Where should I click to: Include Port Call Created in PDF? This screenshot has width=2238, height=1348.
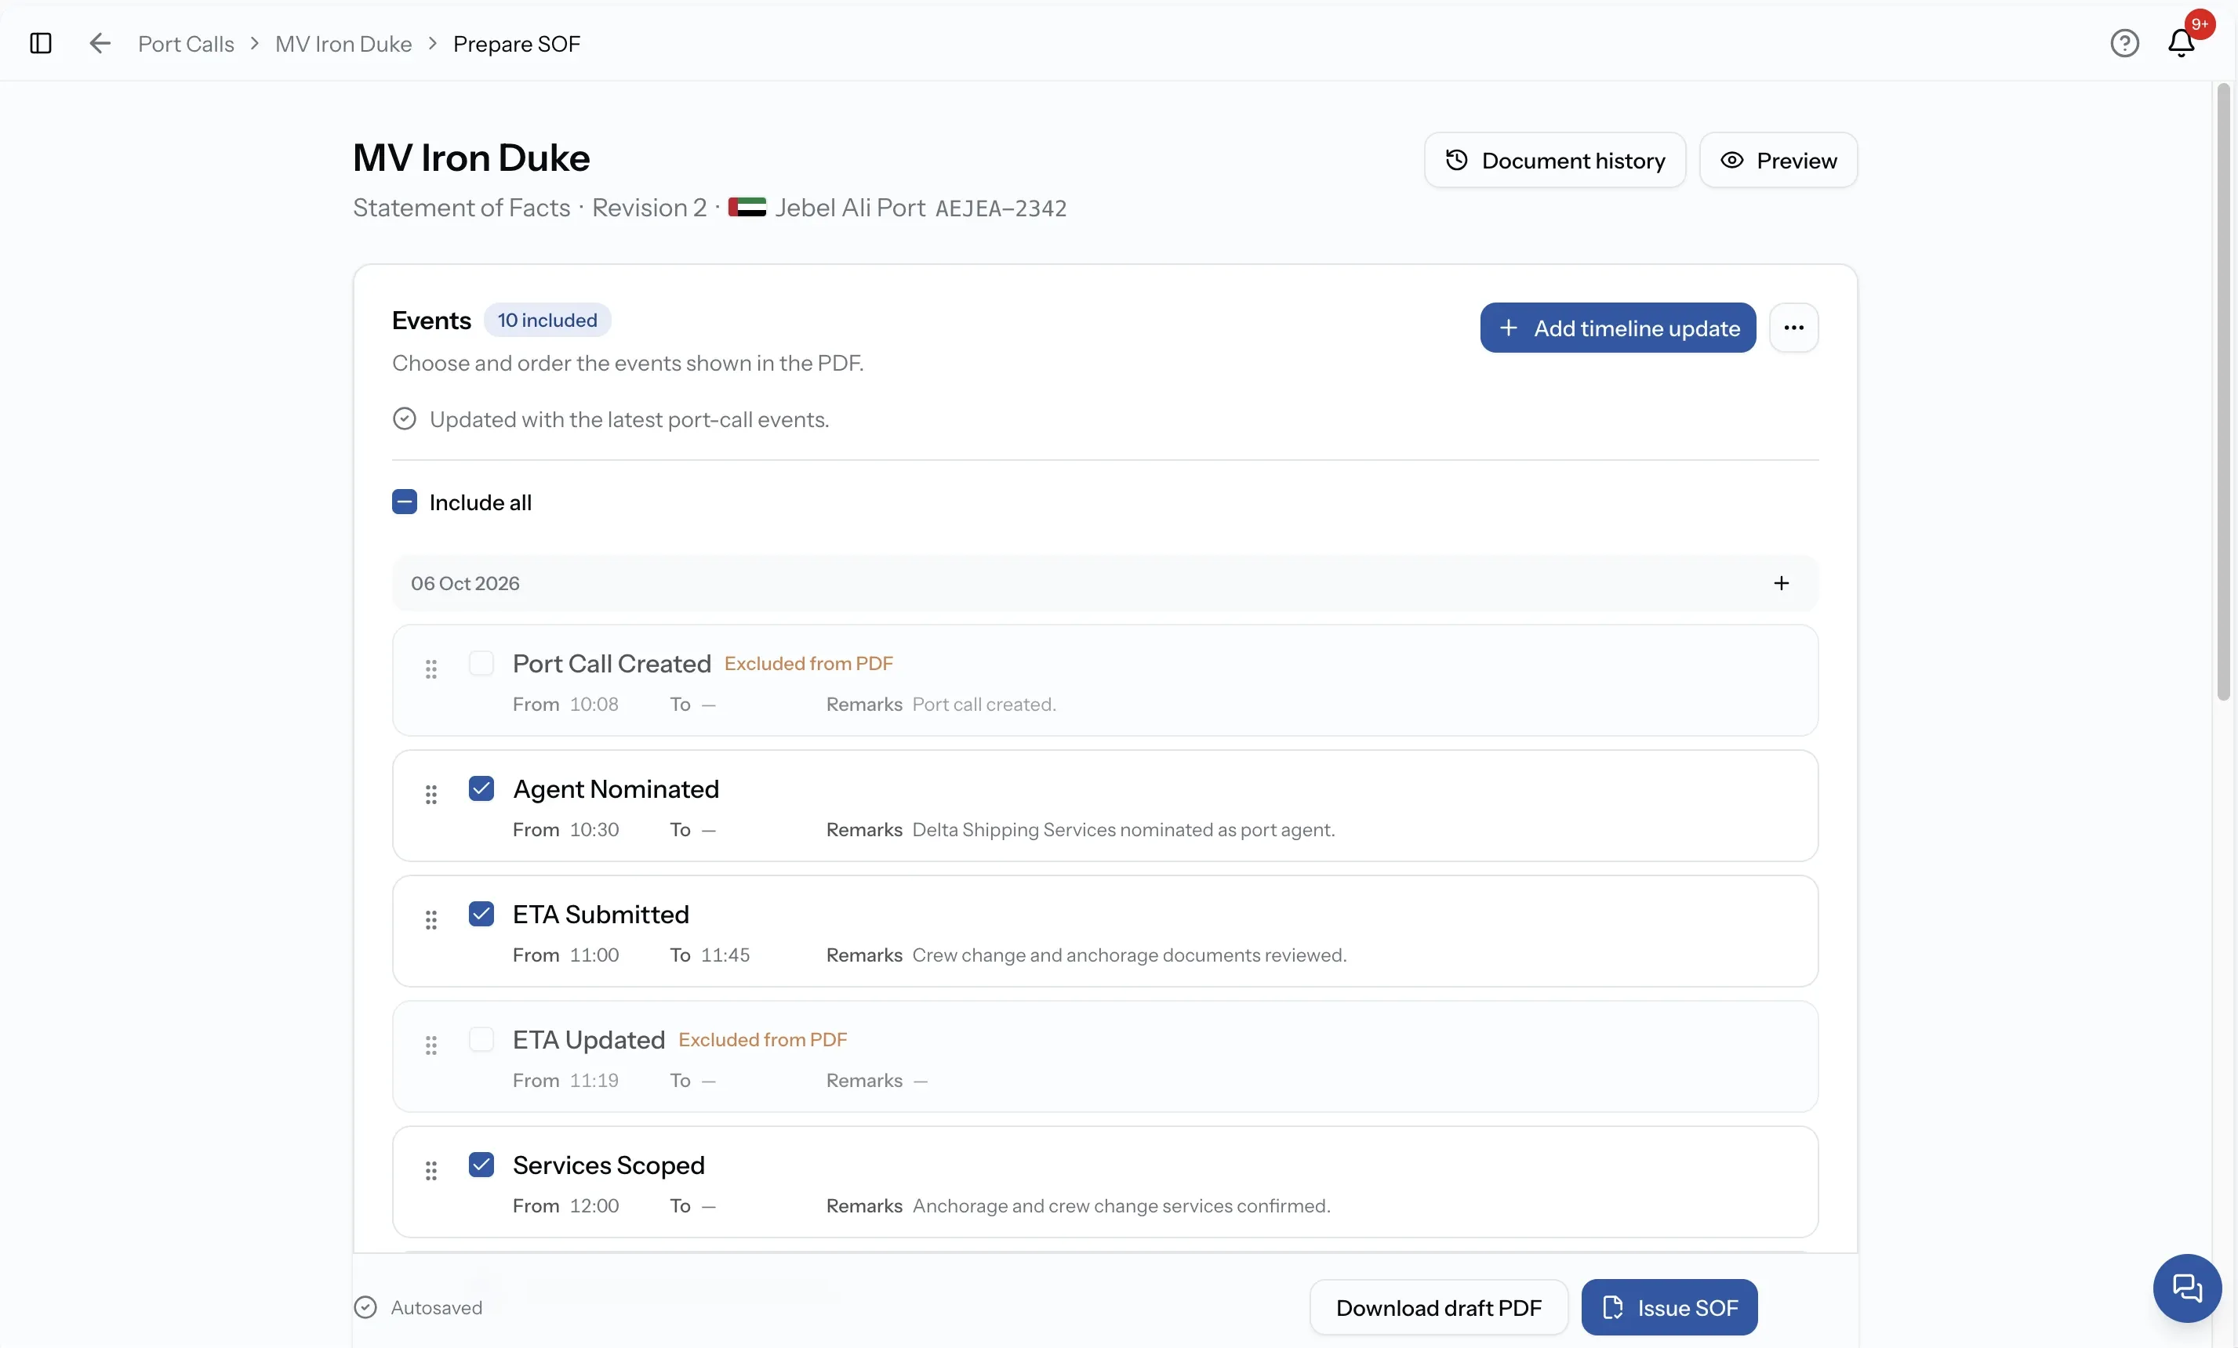[x=481, y=664]
